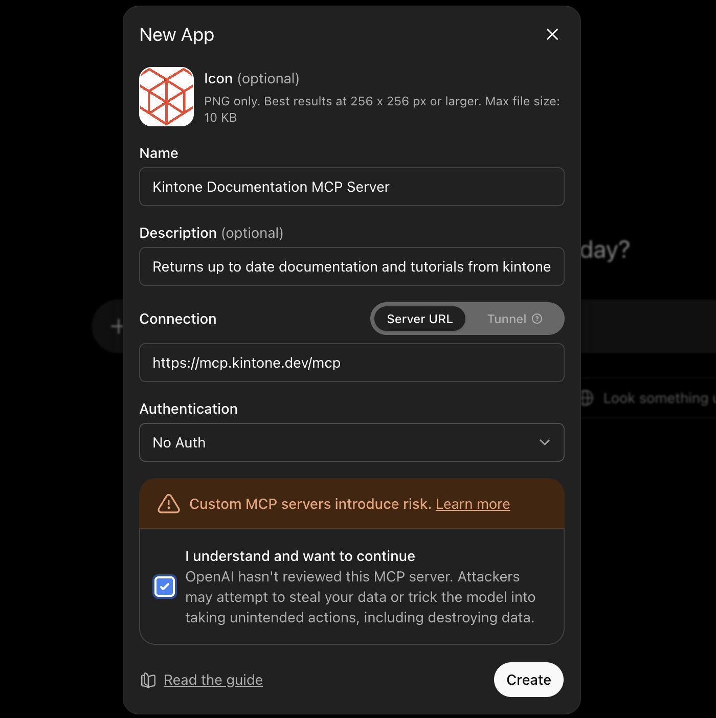716x718 pixels.
Task: Click the server URL input field
Action: click(x=352, y=363)
